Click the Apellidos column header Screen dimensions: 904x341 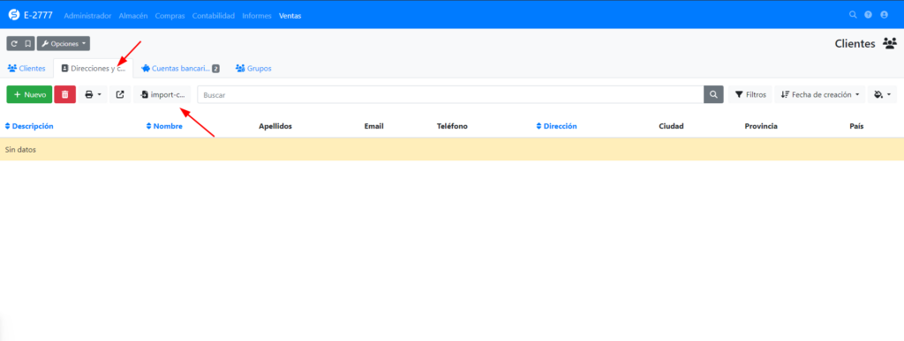(275, 126)
